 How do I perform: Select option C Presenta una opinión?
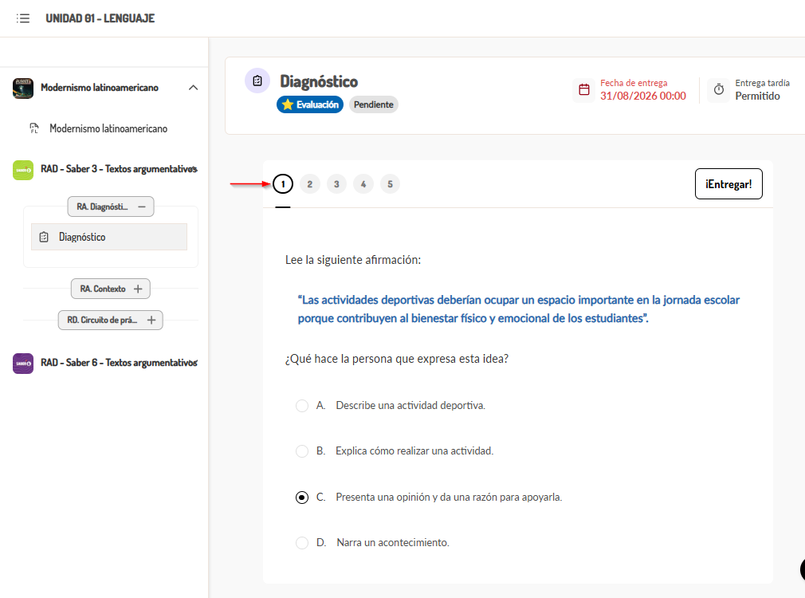tap(302, 498)
